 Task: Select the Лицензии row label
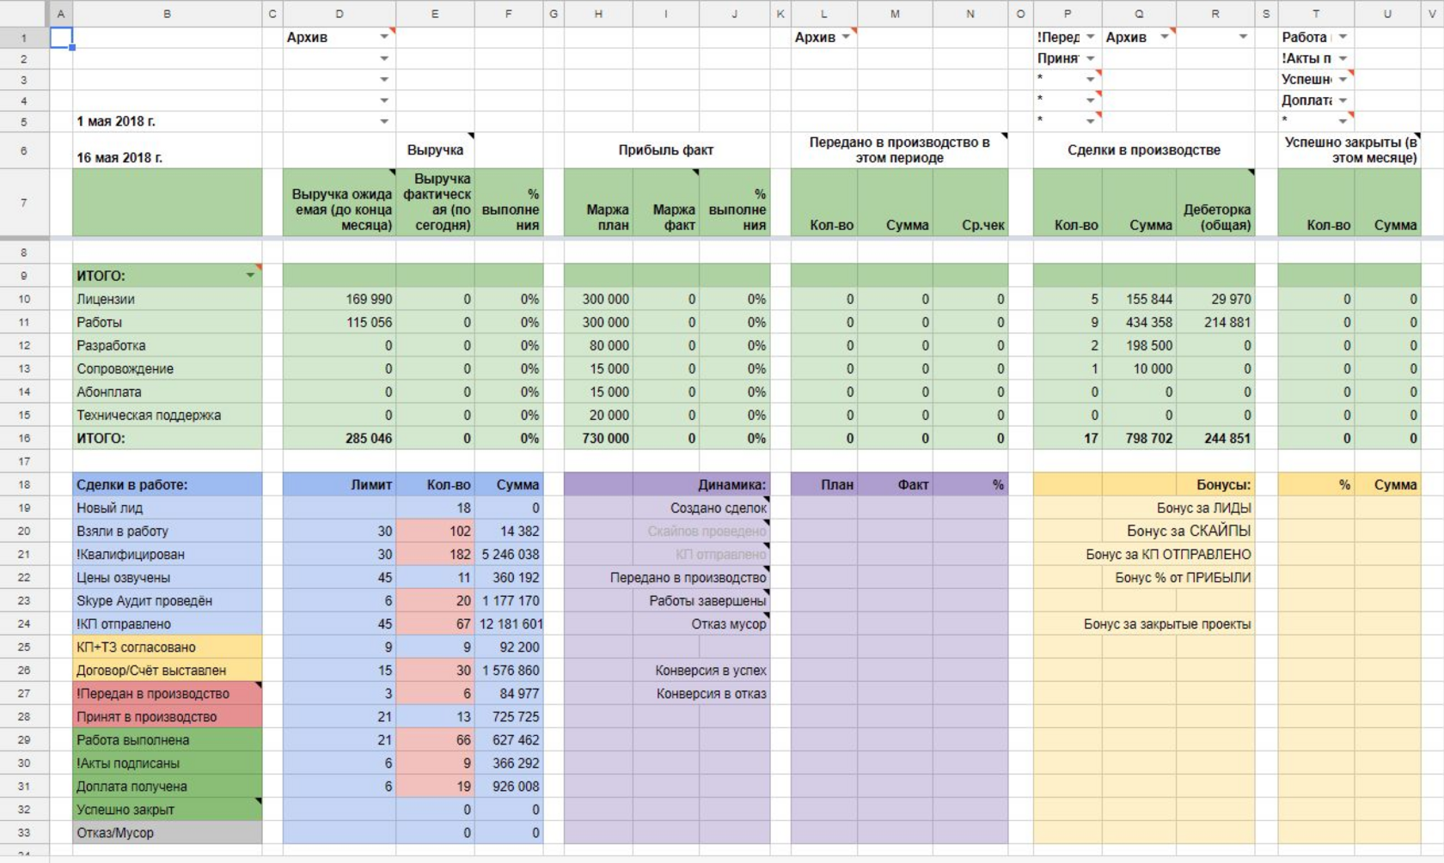coord(167,299)
